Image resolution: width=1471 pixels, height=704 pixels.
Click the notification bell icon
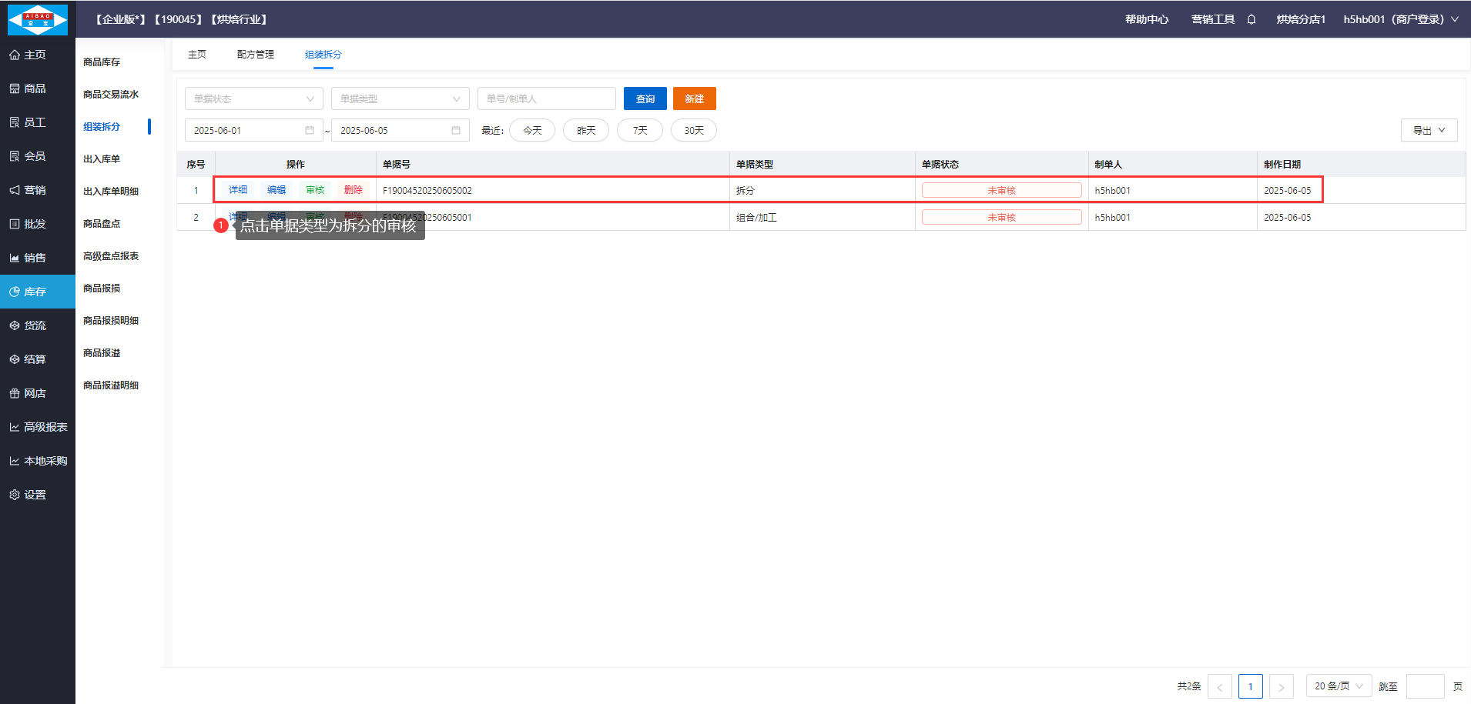(1252, 19)
